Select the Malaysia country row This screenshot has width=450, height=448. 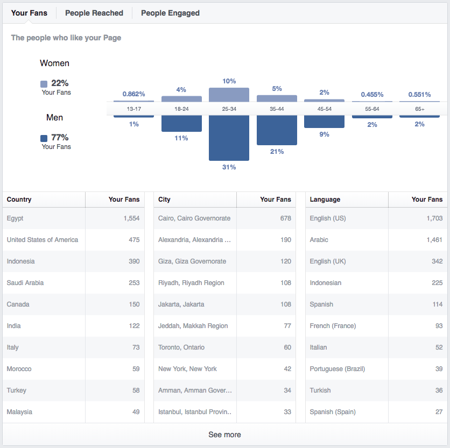(73, 412)
